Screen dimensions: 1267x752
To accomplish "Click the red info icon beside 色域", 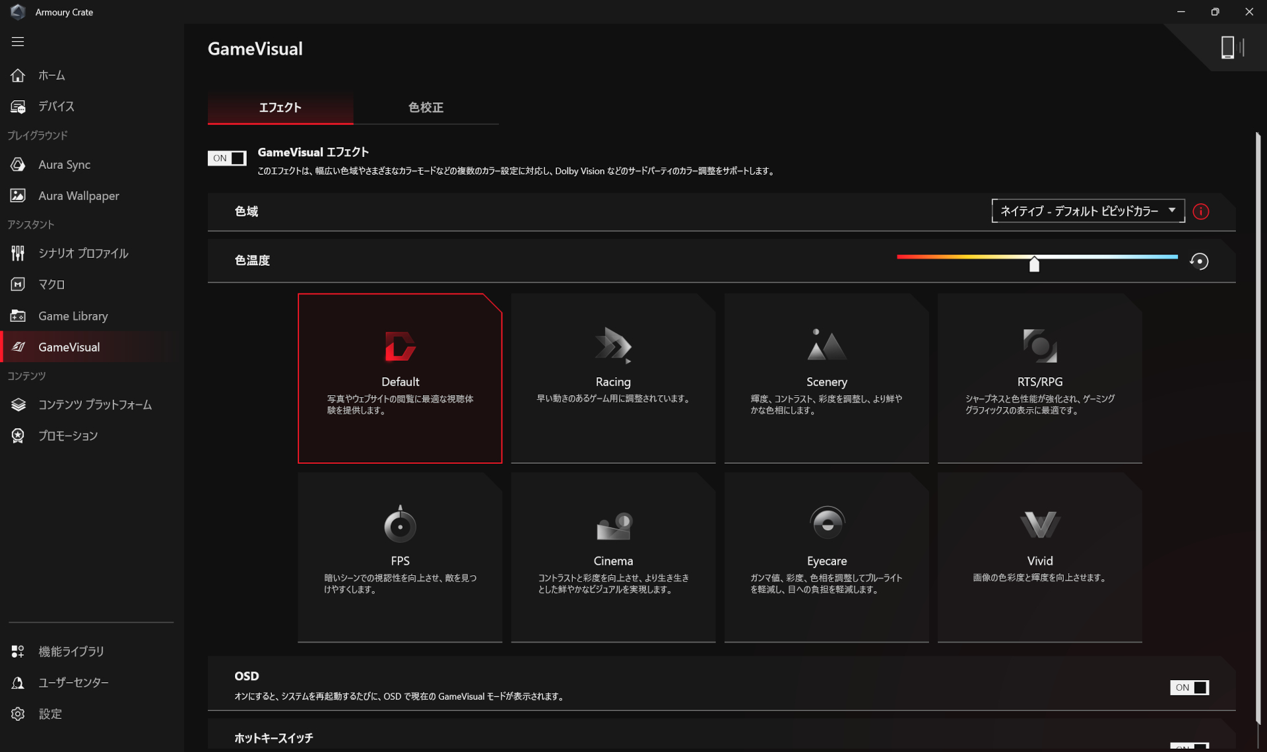I will pos(1201,211).
